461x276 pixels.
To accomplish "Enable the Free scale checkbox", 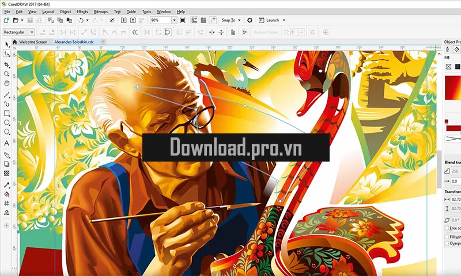I will [x=447, y=228].
